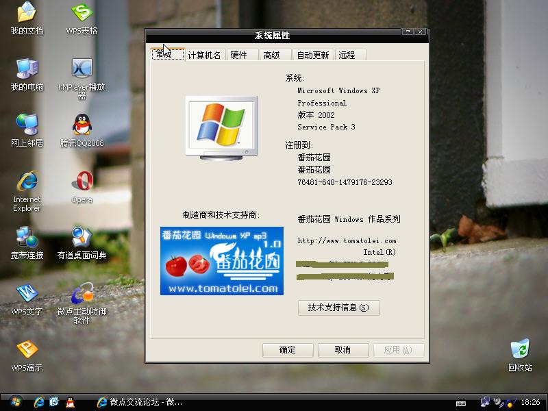
Task: Close the 系统属性 dialog
Action: point(421,32)
